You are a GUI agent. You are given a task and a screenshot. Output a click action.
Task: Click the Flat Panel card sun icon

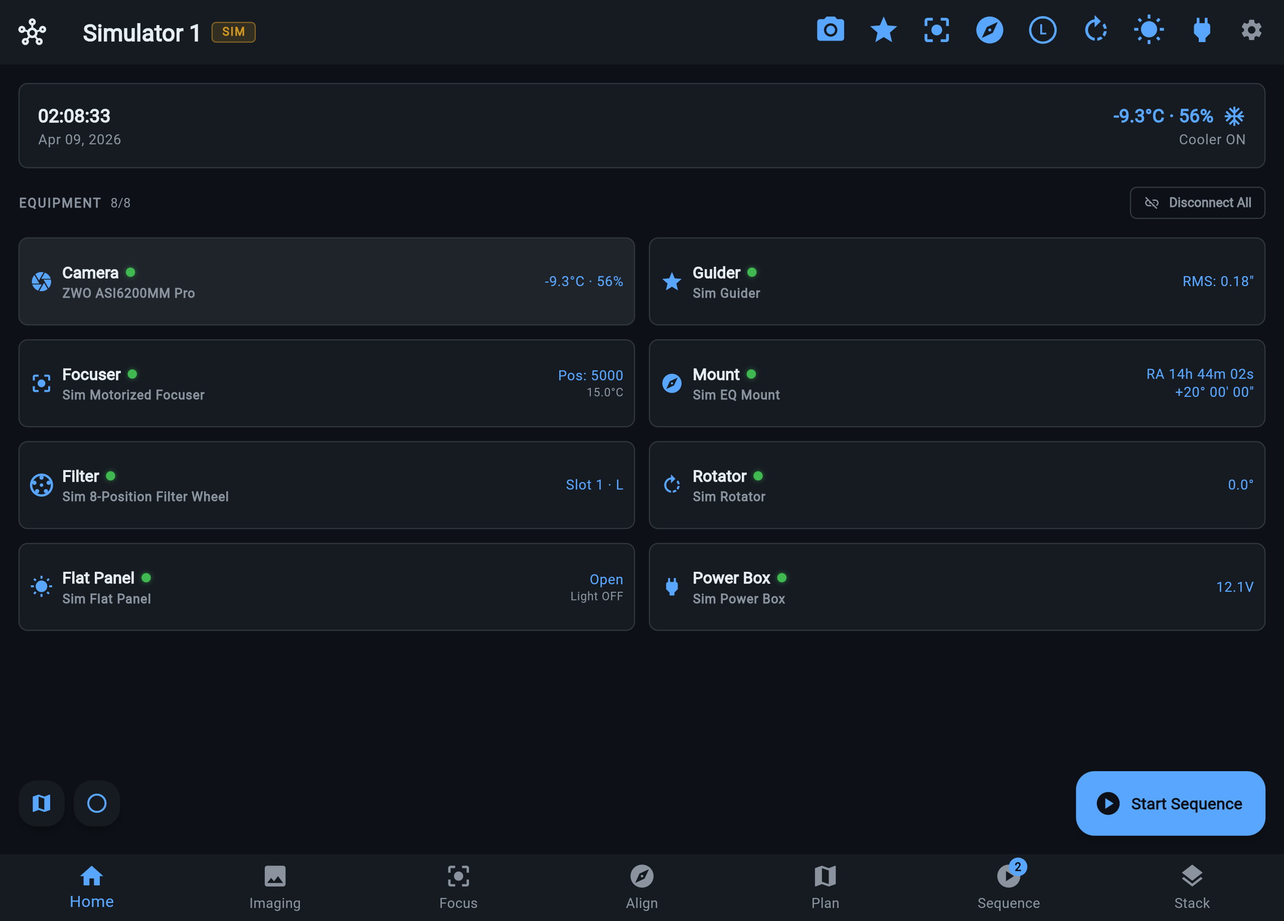[41, 587]
